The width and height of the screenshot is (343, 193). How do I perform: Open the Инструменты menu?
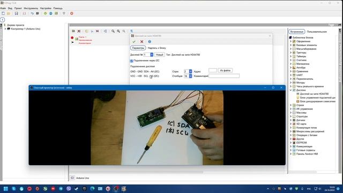pos(31,9)
